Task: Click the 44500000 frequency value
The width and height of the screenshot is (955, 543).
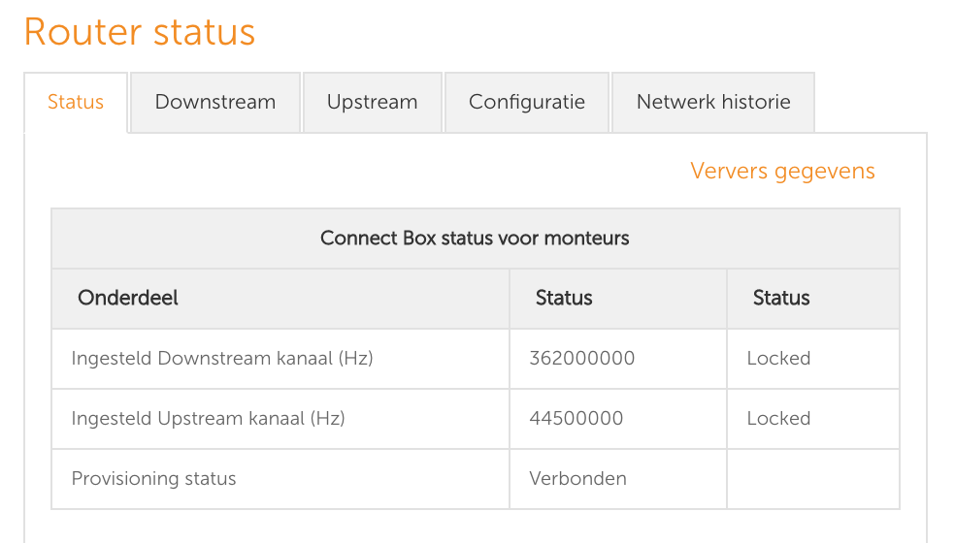Action: tap(576, 418)
